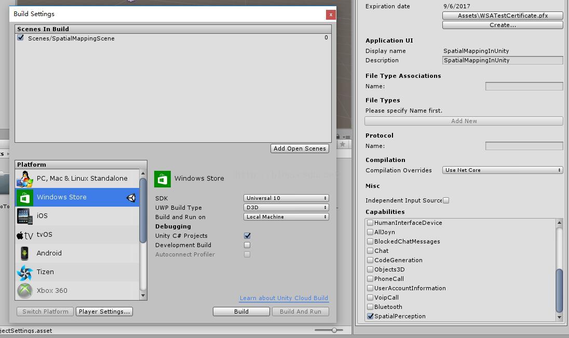The height and width of the screenshot is (338, 569).
Task: Click the Build And Run button
Action: [x=301, y=312]
